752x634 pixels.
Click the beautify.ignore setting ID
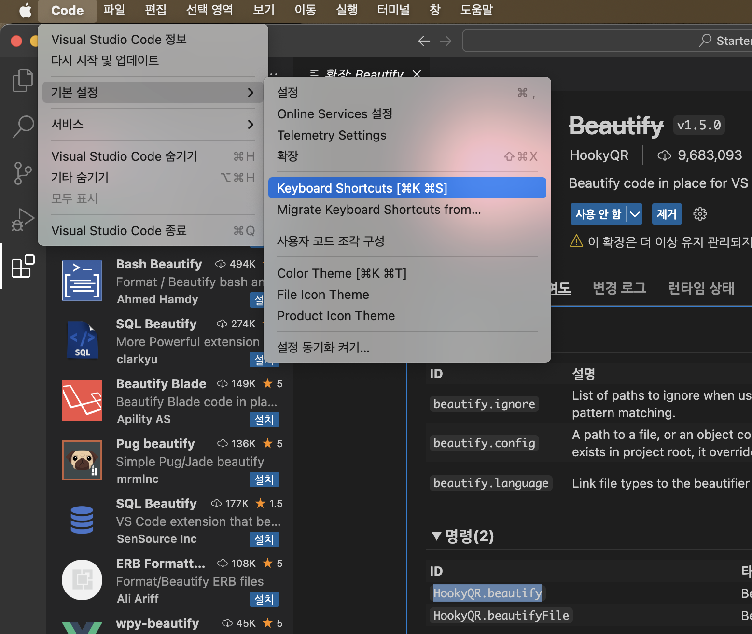pos(484,404)
